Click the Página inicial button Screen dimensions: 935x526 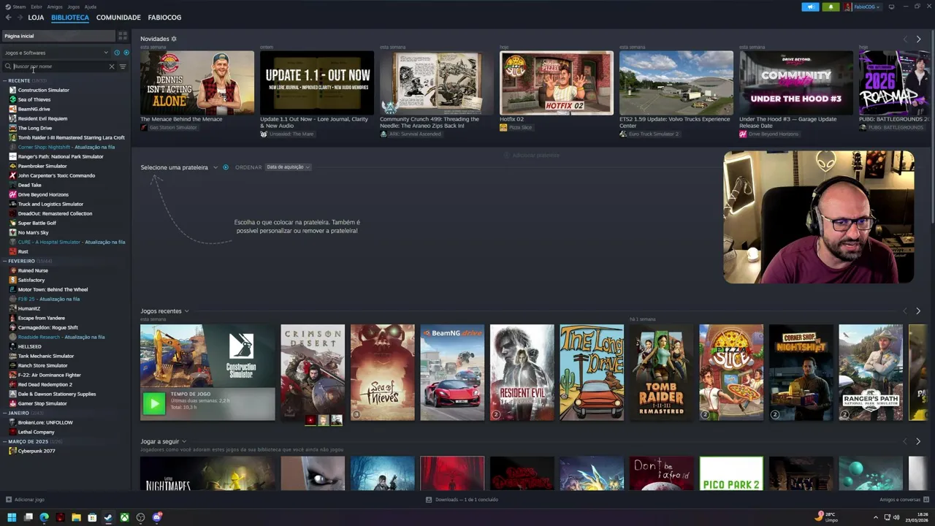(x=58, y=36)
